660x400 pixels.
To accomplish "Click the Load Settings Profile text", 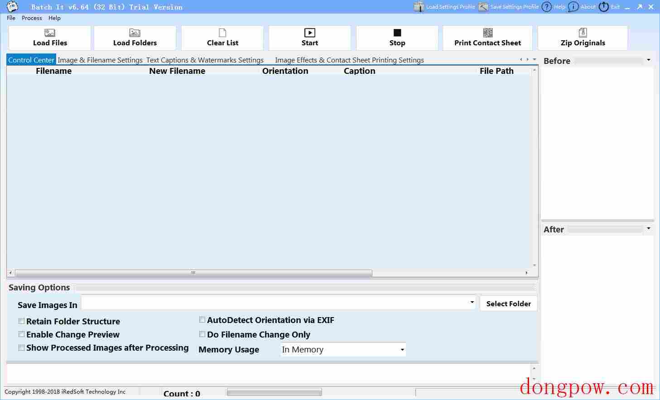I will pyautogui.click(x=451, y=7).
